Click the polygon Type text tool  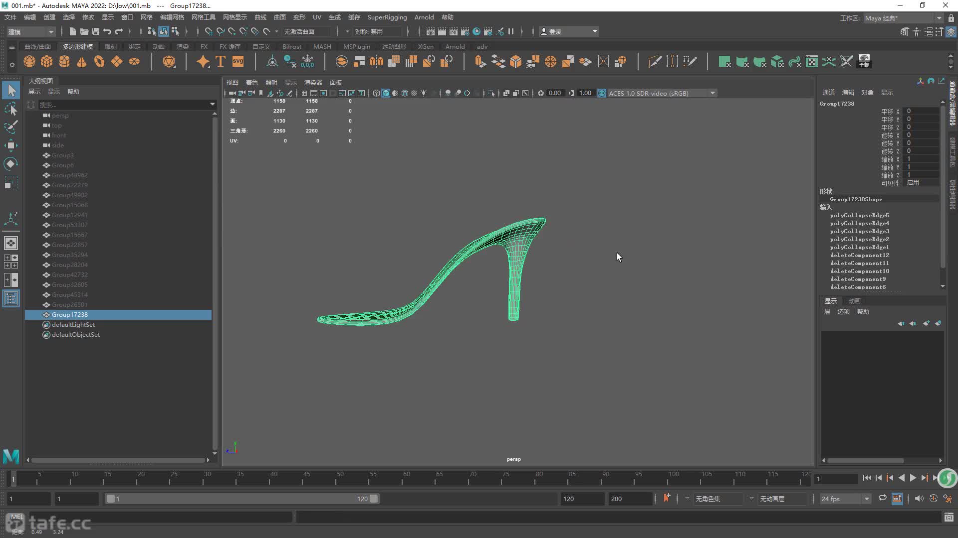pyautogui.click(x=221, y=61)
